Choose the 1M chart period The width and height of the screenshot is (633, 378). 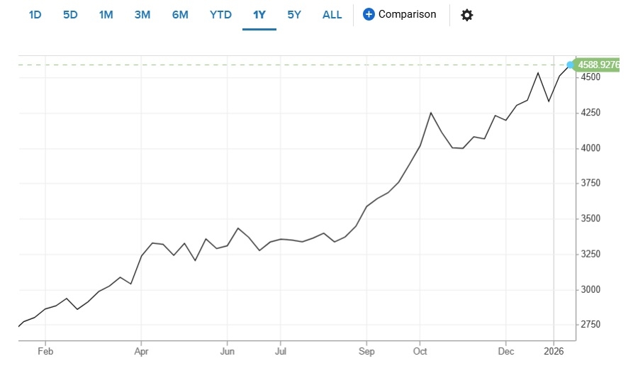pos(106,15)
